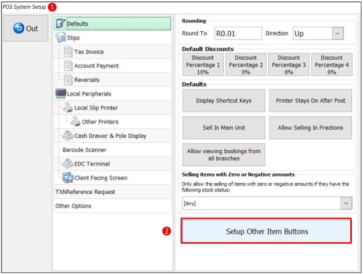The width and height of the screenshot is (363, 274).
Task: Click the Reversals document icon
Action: pyautogui.click(x=68, y=80)
